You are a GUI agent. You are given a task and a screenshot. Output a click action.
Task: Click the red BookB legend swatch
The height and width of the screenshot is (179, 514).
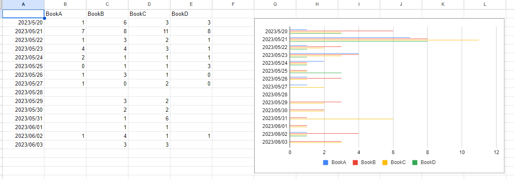[355, 162]
